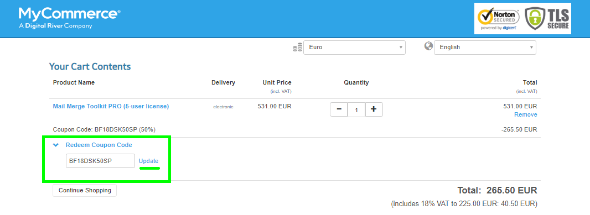Image resolution: width=590 pixels, height=215 pixels.
Task: Remove the Mail Merge Toolkit PRO item
Action: (526, 114)
